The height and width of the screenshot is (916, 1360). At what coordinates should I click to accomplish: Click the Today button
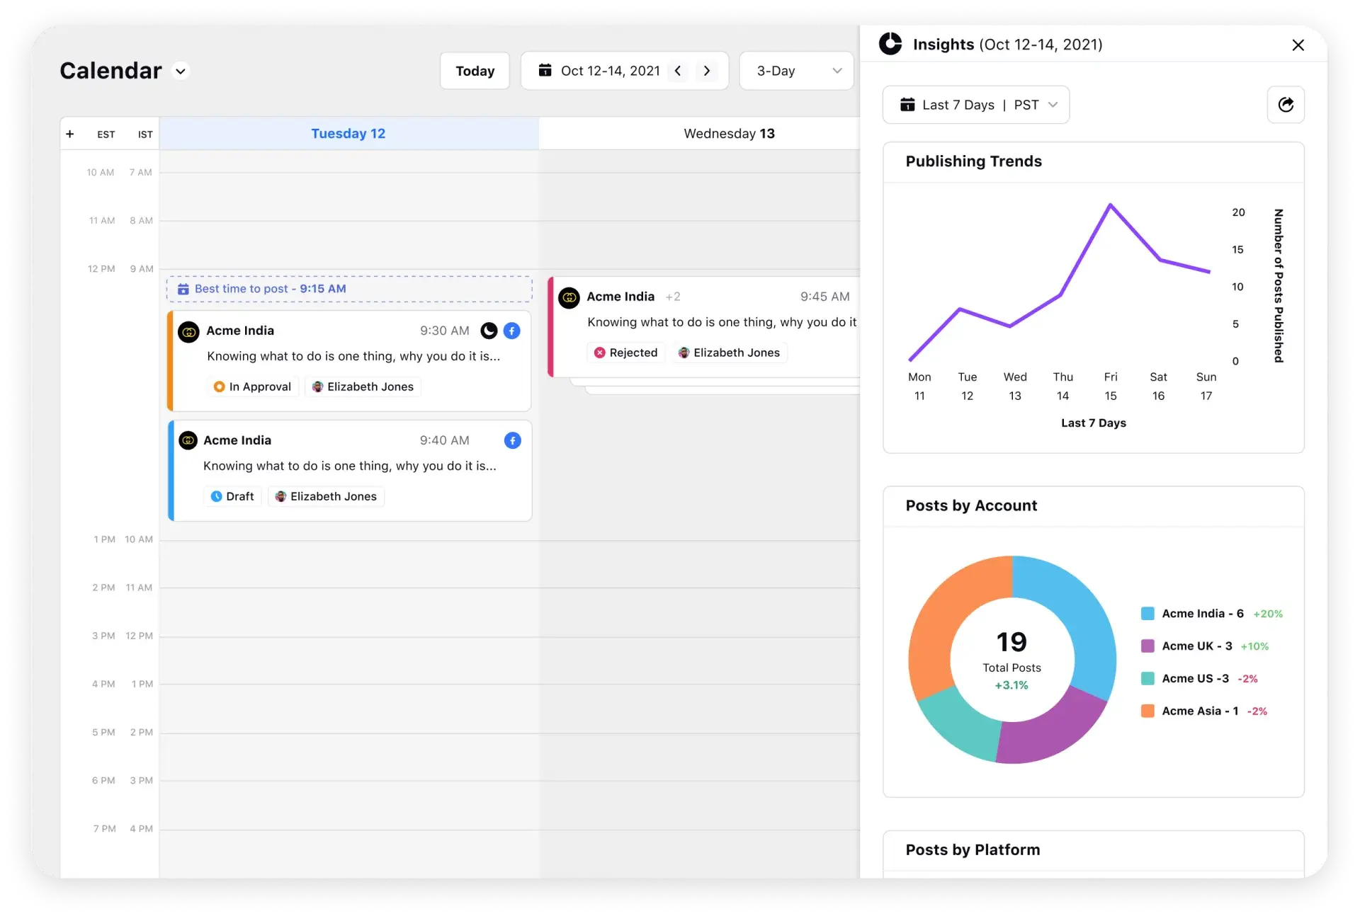(475, 71)
